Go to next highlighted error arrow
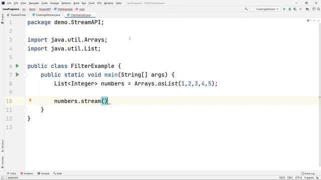 (318, 20)
